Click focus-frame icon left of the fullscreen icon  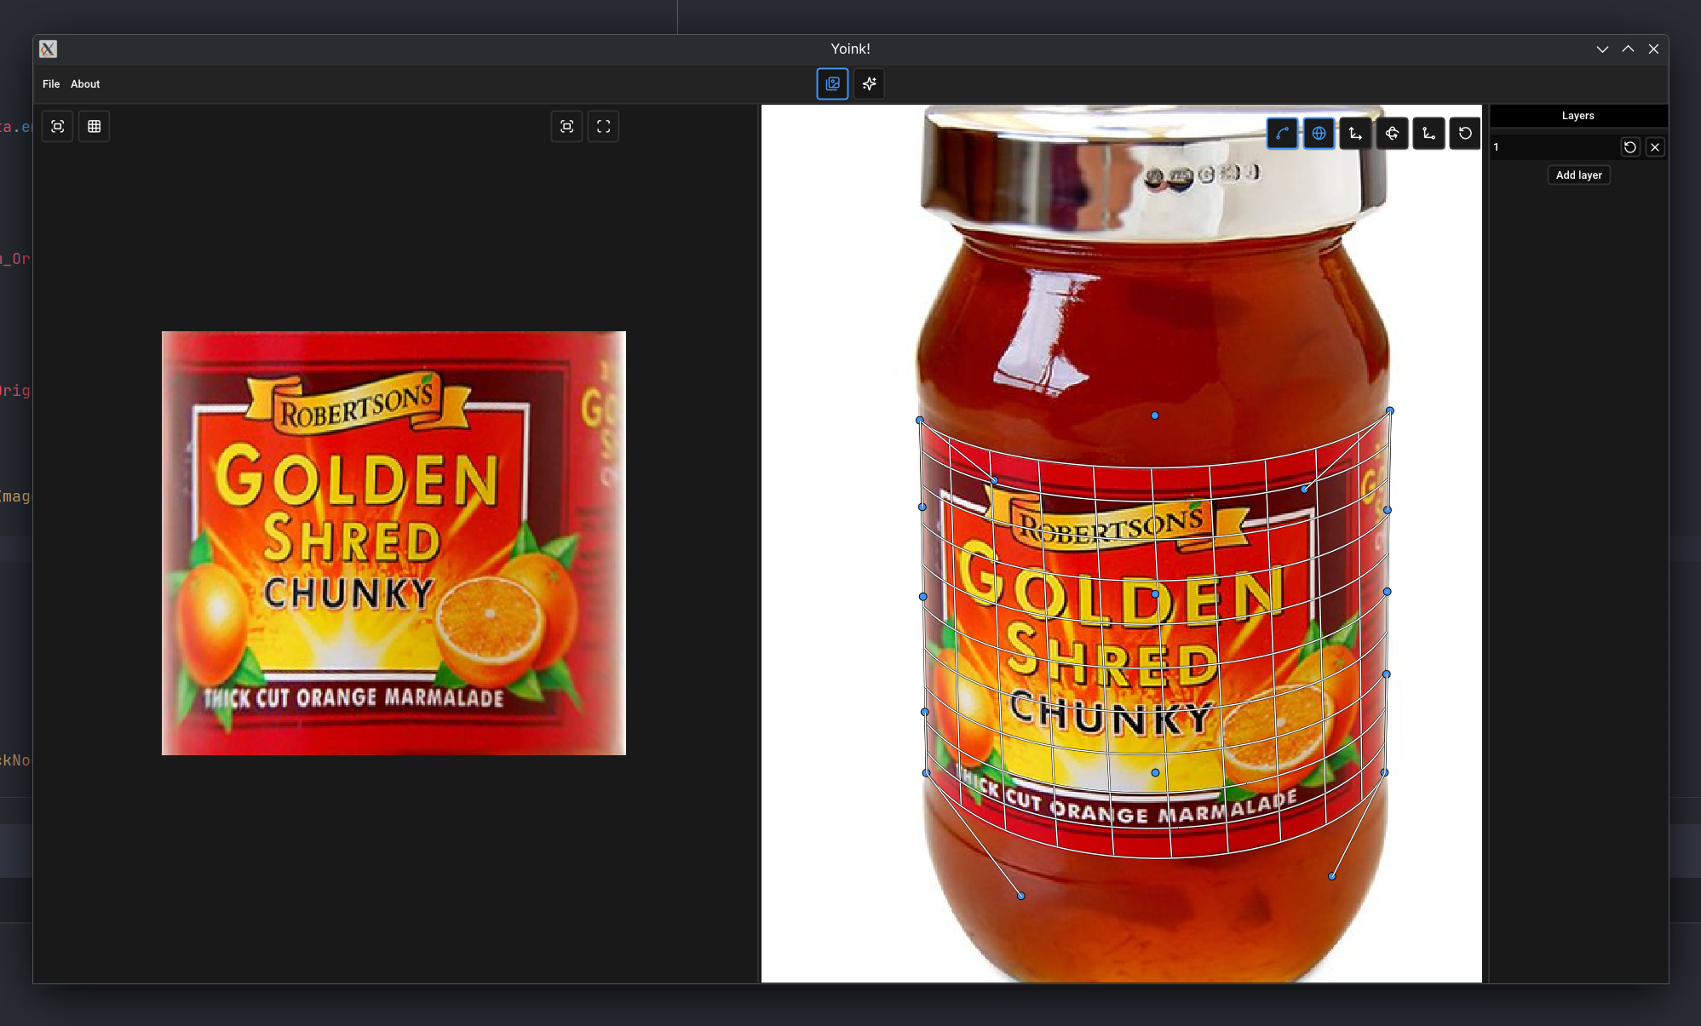(566, 127)
